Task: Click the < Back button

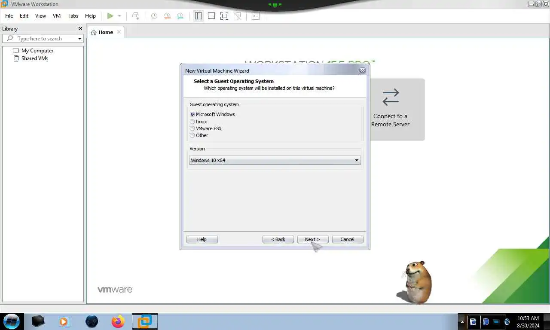Action: pyautogui.click(x=278, y=239)
